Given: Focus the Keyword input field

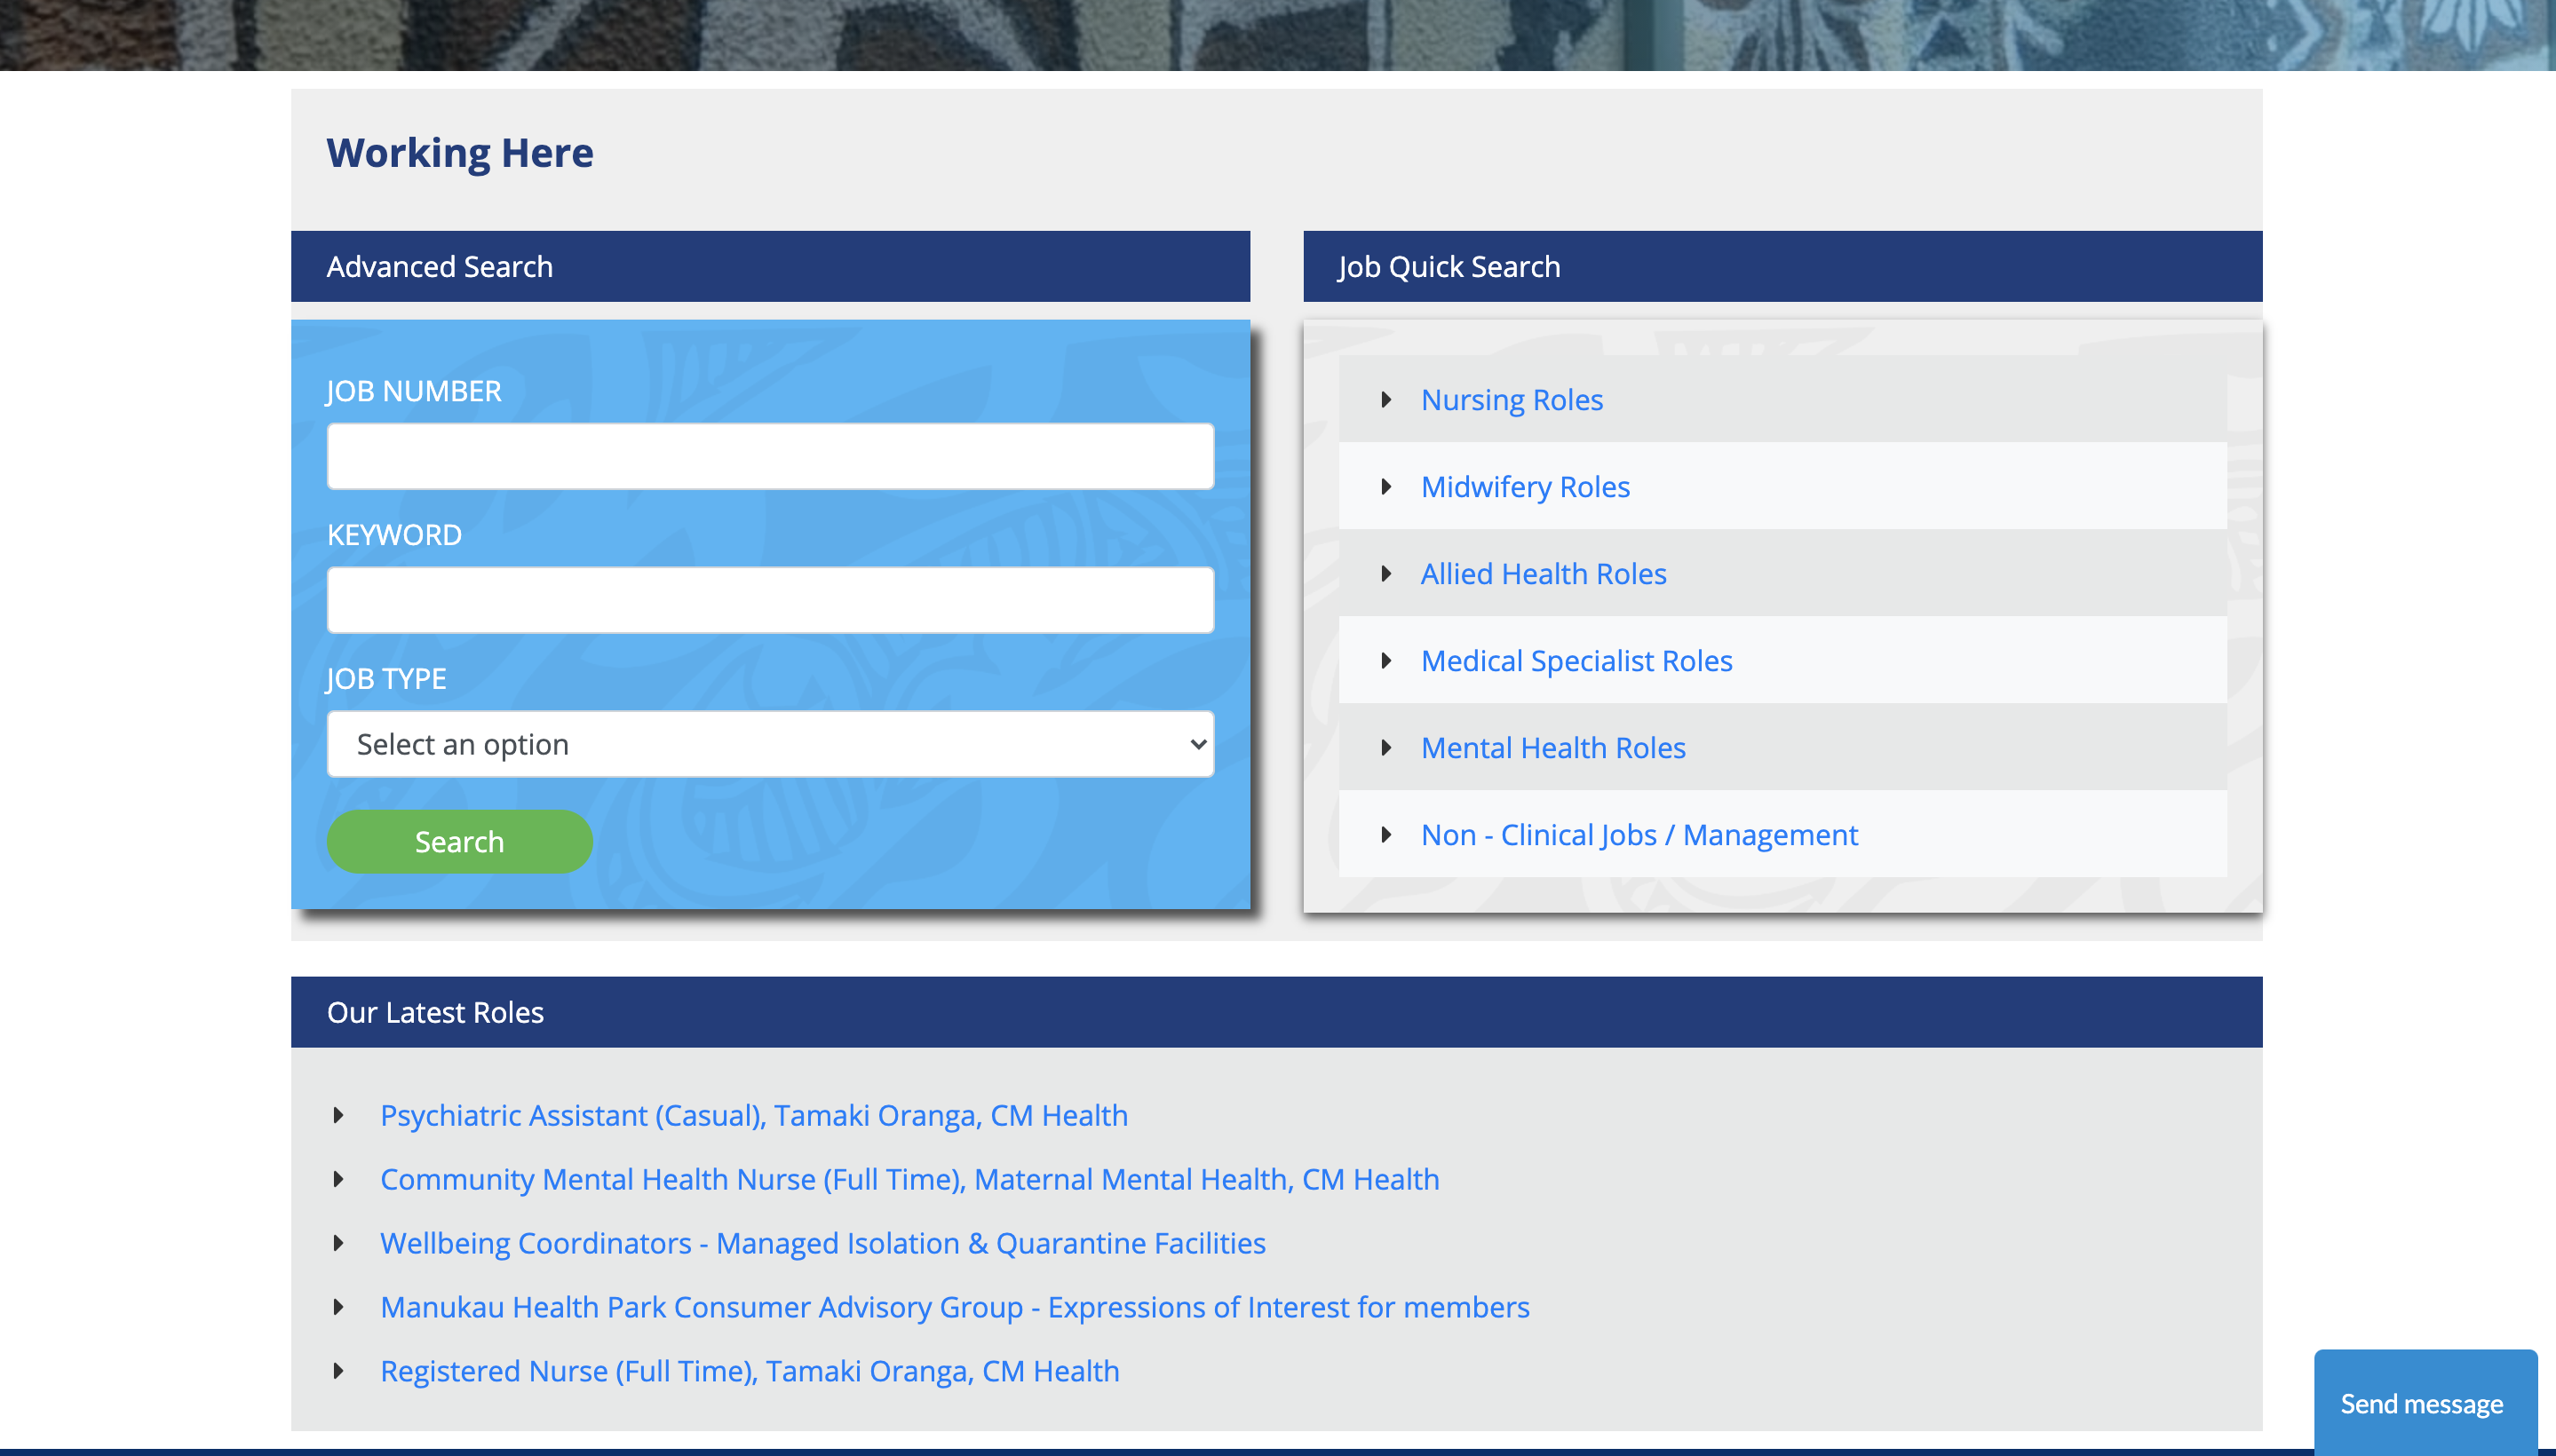Looking at the screenshot, I should click(x=769, y=600).
